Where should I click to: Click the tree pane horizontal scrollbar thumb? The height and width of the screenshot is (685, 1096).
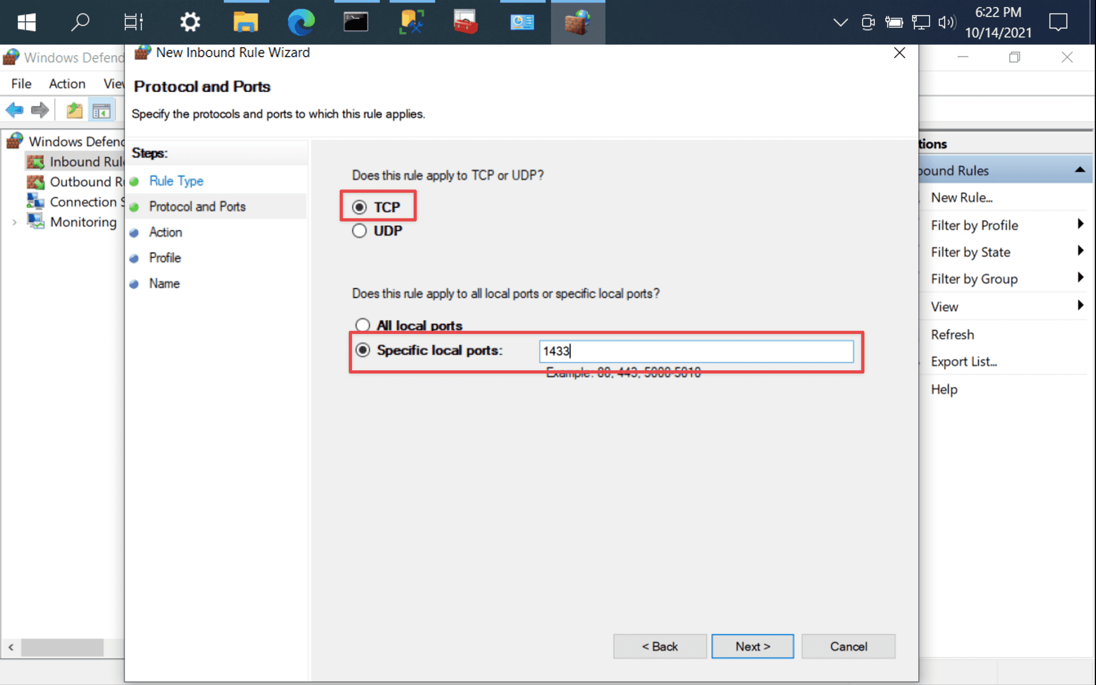point(62,648)
